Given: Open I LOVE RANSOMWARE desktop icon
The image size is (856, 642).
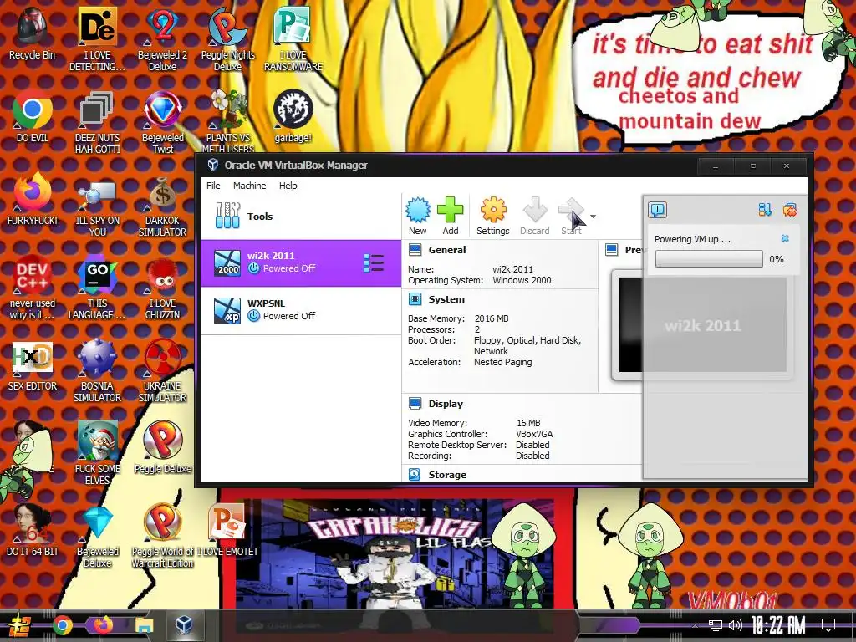Looking at the screenshot, I should [293, 38].
